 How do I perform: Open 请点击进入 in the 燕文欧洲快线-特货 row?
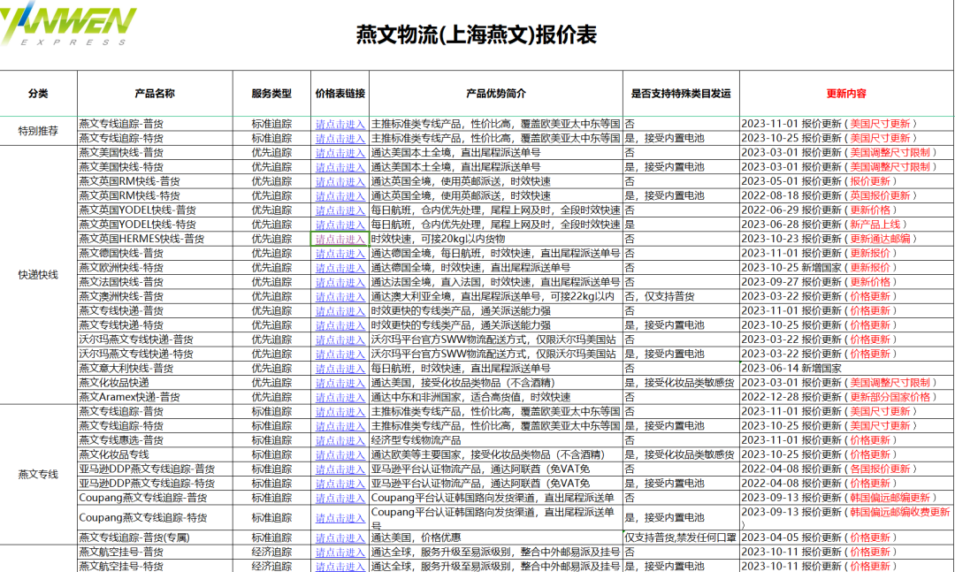point(340,268)
